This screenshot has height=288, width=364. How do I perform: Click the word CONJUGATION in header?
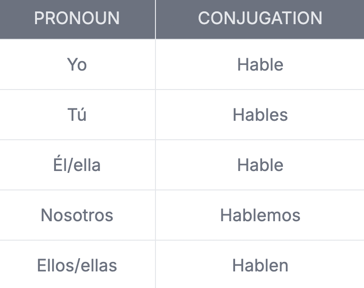point(260,18)
